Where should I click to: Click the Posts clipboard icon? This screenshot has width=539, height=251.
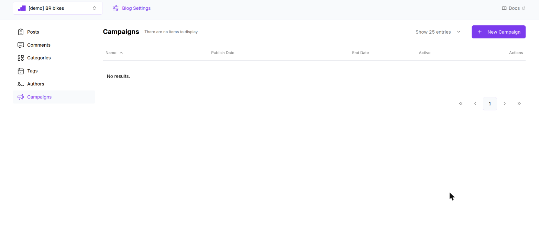pos(21,32)
